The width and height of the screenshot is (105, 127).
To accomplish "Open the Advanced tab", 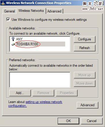I will pyautogui.click(x=54, y=11).
